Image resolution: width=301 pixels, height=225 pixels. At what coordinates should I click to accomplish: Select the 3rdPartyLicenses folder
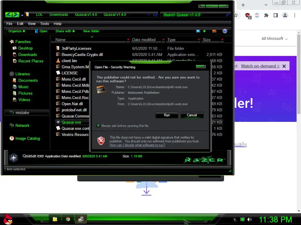coord(76,48)
